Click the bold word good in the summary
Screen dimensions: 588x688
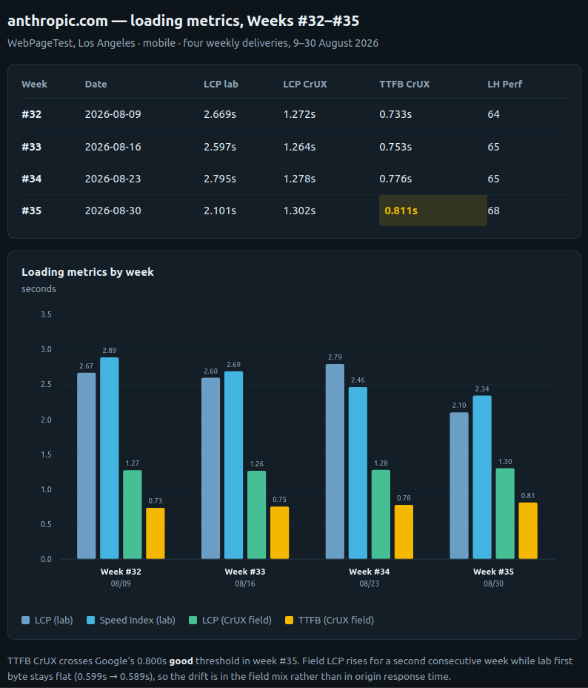click(181, 661)
